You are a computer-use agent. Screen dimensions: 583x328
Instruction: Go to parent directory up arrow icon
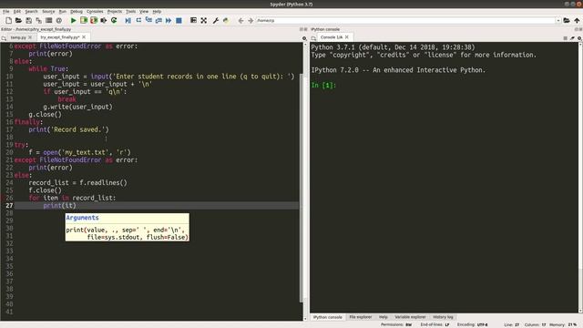(577, 20)
